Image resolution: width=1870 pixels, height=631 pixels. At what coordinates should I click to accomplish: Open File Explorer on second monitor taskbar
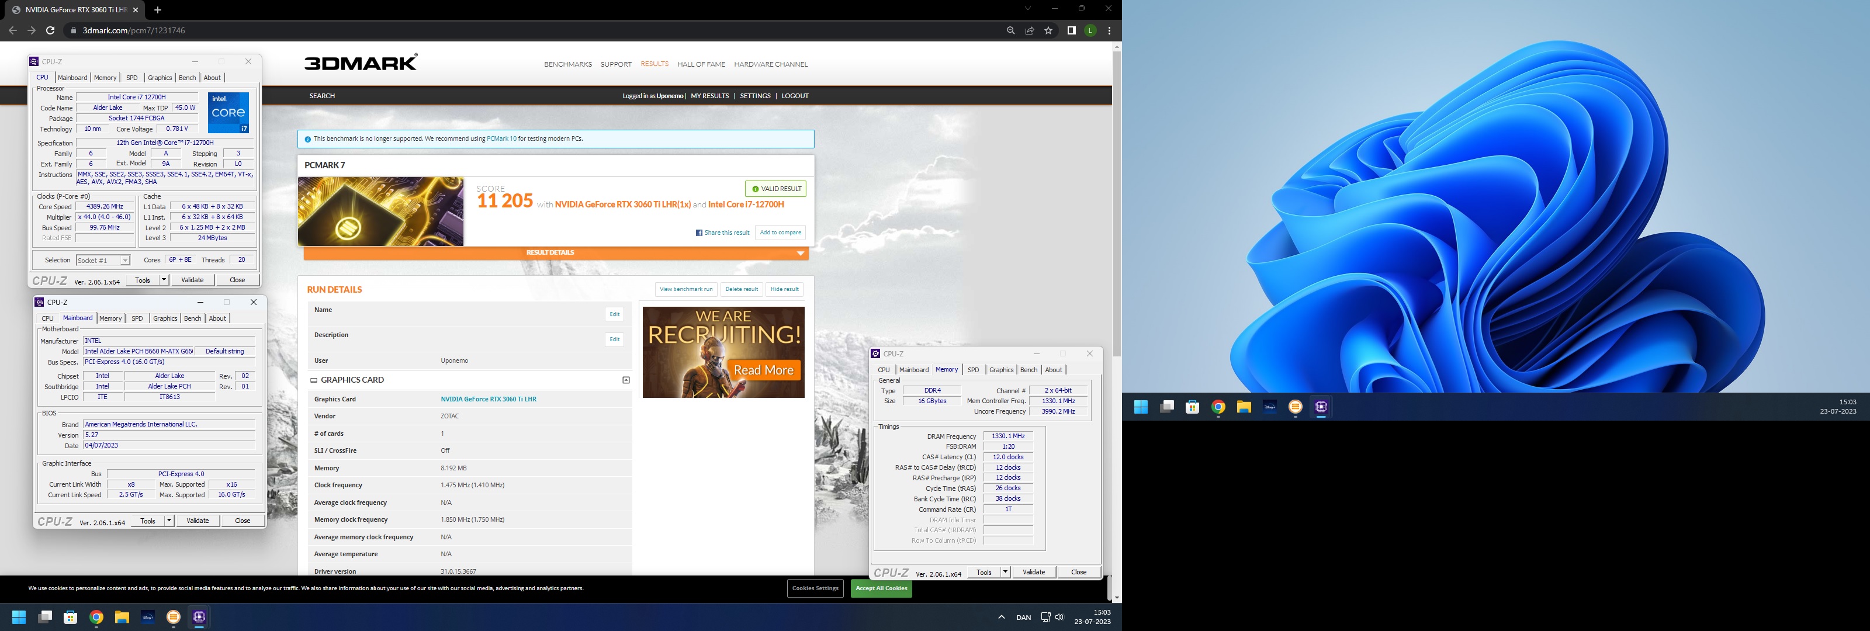(x=1244, y=407)
